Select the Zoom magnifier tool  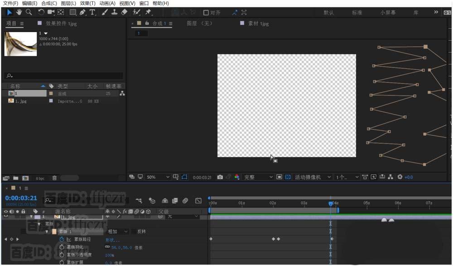point(29,12)
